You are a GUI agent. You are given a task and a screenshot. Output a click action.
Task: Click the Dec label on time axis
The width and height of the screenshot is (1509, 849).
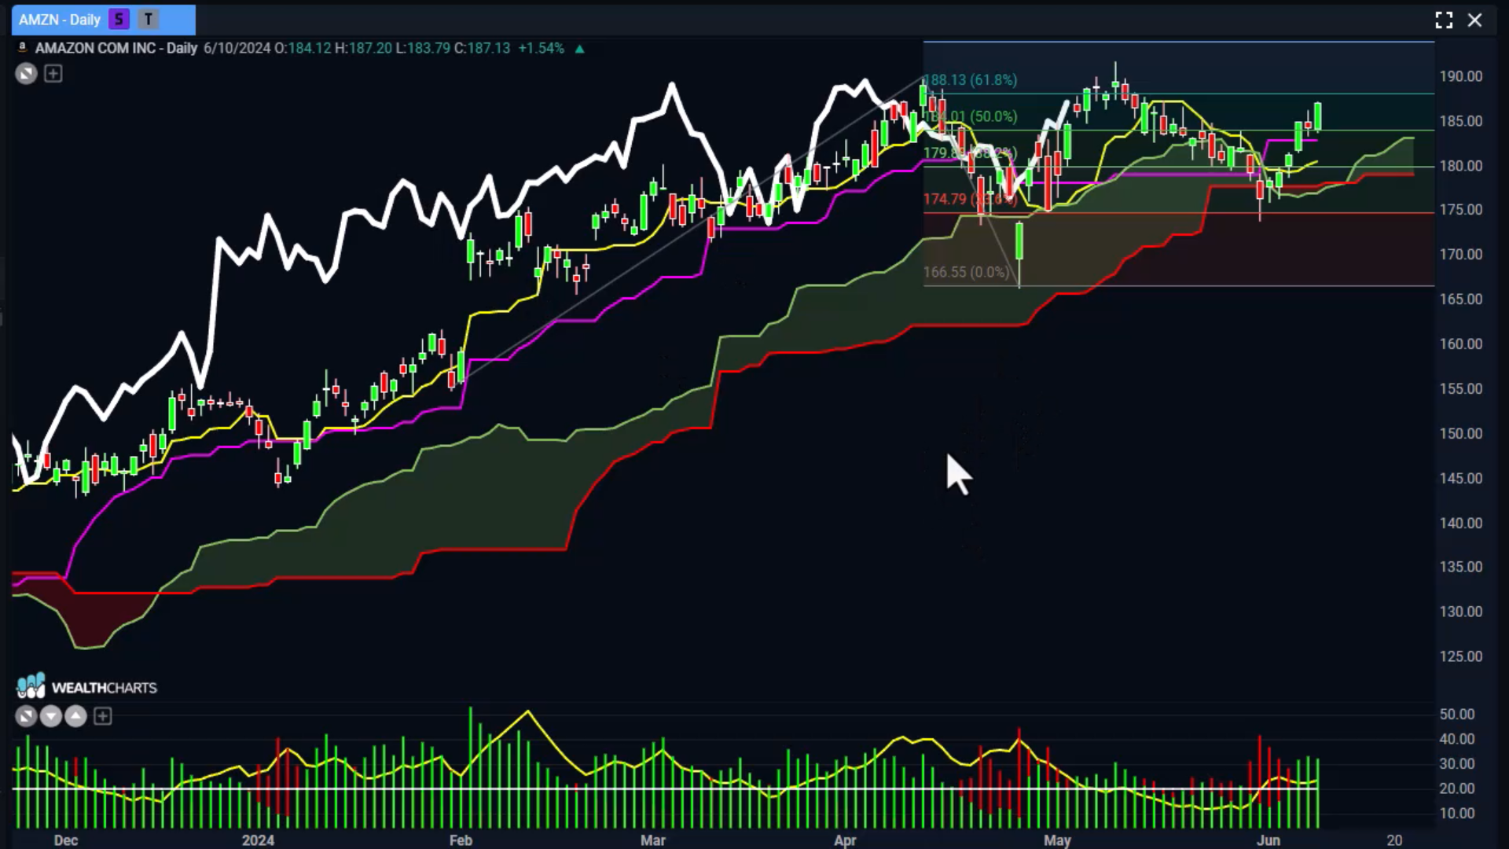tap(66, 840)
